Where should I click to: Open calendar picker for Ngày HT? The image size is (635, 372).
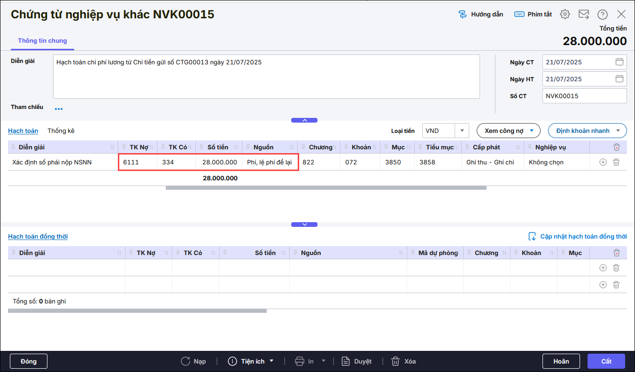(619, 79)
